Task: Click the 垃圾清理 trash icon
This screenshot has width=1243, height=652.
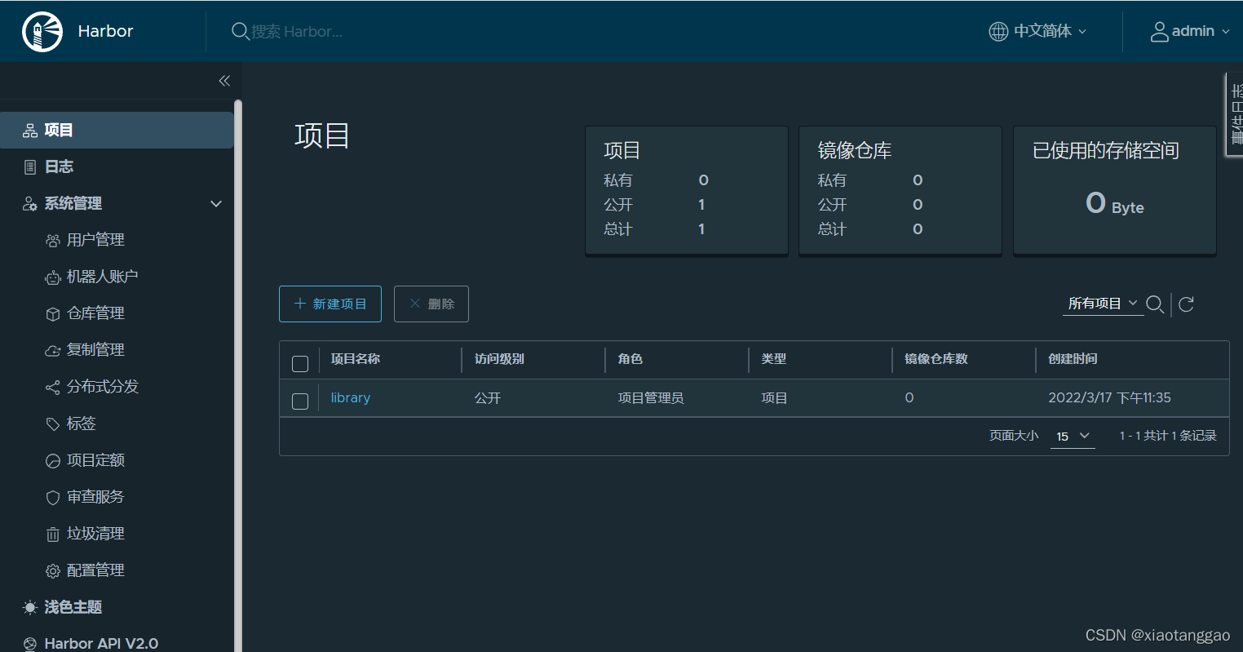Action: pos(53,534)
